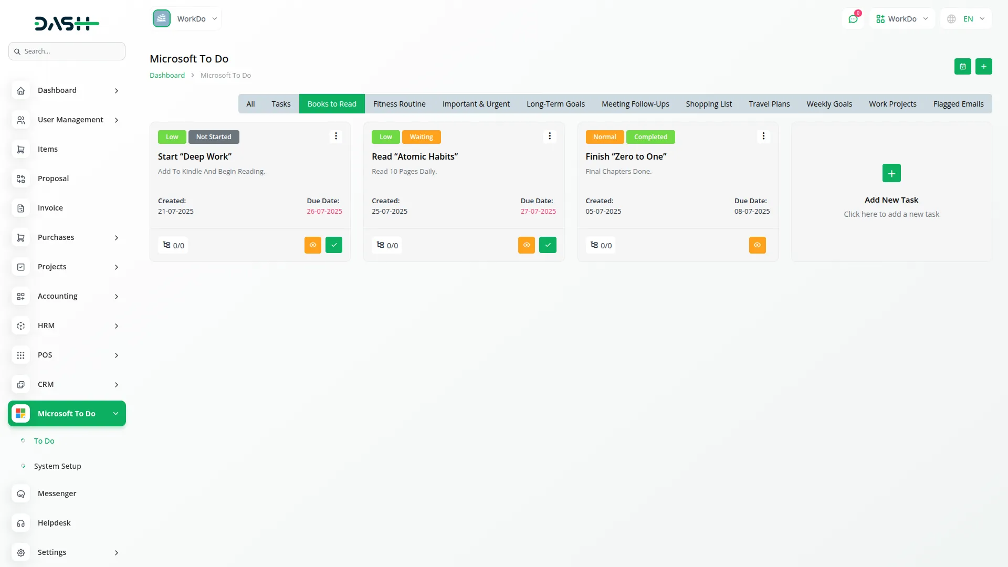Click the Messenger sidebar icon
1008x567 pixels.
[21, 494]
